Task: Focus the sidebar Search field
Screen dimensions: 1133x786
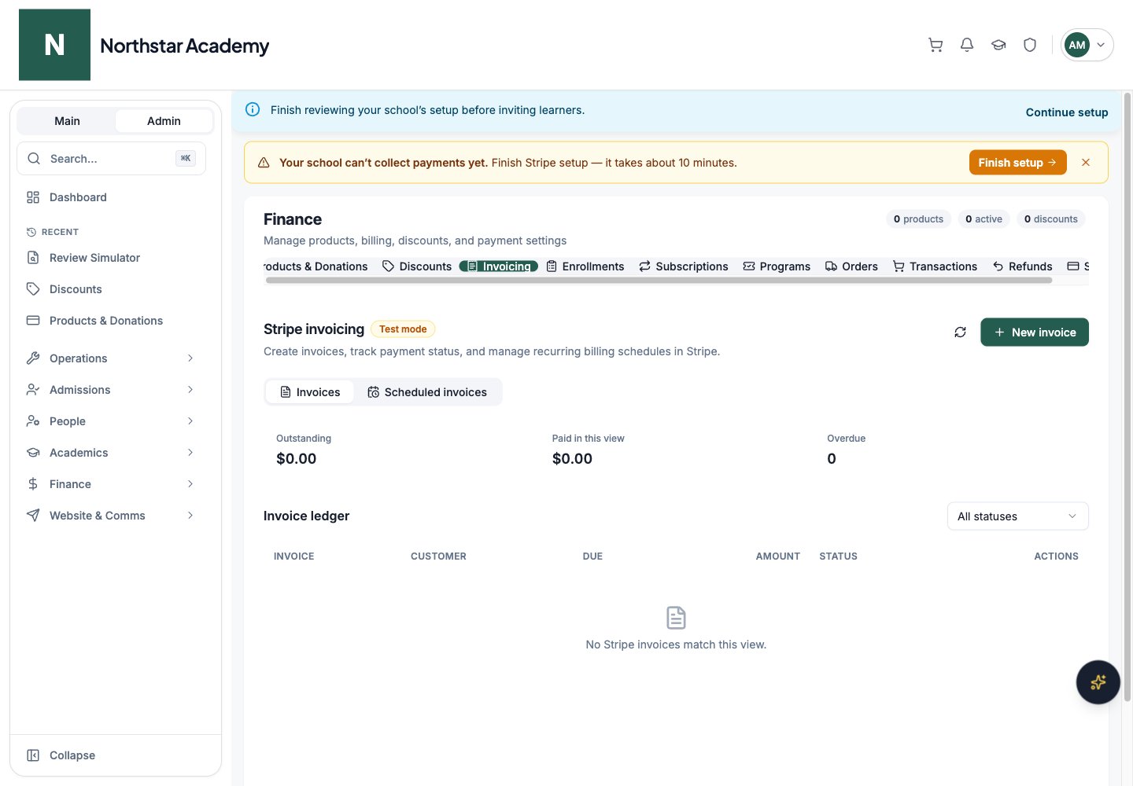Action: (111, 159)
